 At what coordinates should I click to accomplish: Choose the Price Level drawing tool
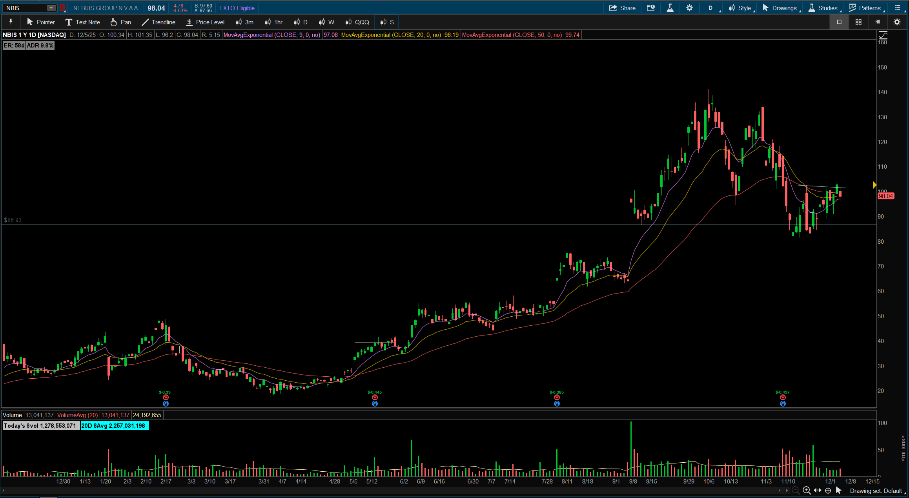point(205,22)
